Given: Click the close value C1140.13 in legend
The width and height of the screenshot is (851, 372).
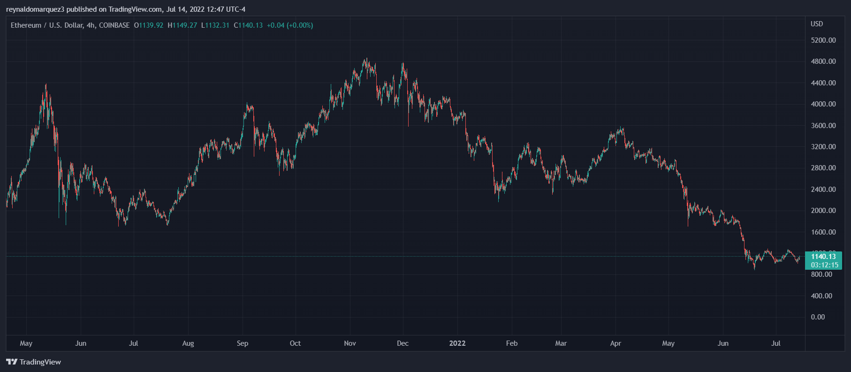Looking at the screenshot, I should pos(248,25).
